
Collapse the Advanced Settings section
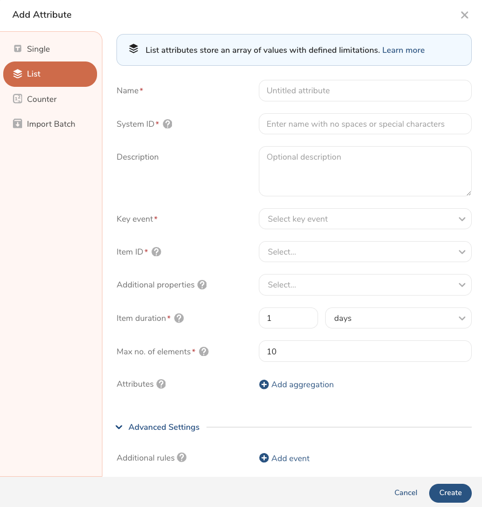pyautogui.click(x=158, y=427)
